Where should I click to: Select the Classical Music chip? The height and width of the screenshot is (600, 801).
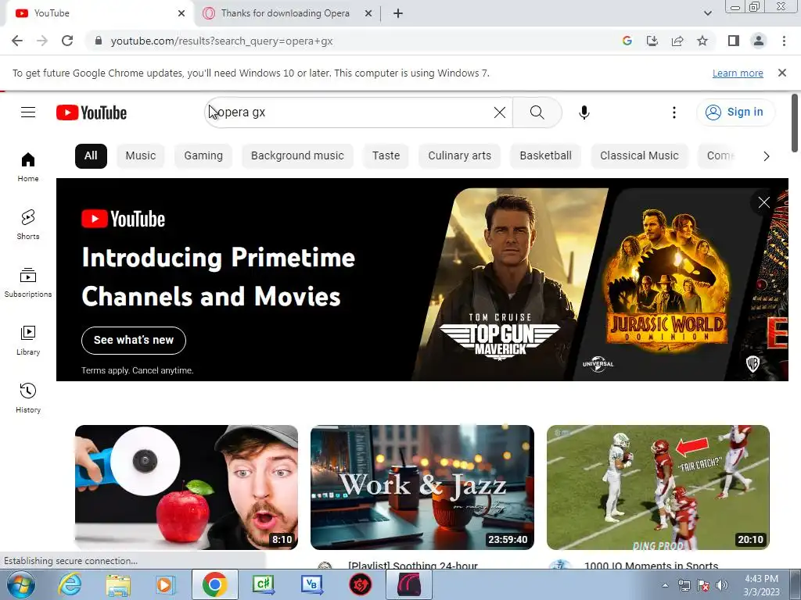pyautogui.click(x=639, y=156)
